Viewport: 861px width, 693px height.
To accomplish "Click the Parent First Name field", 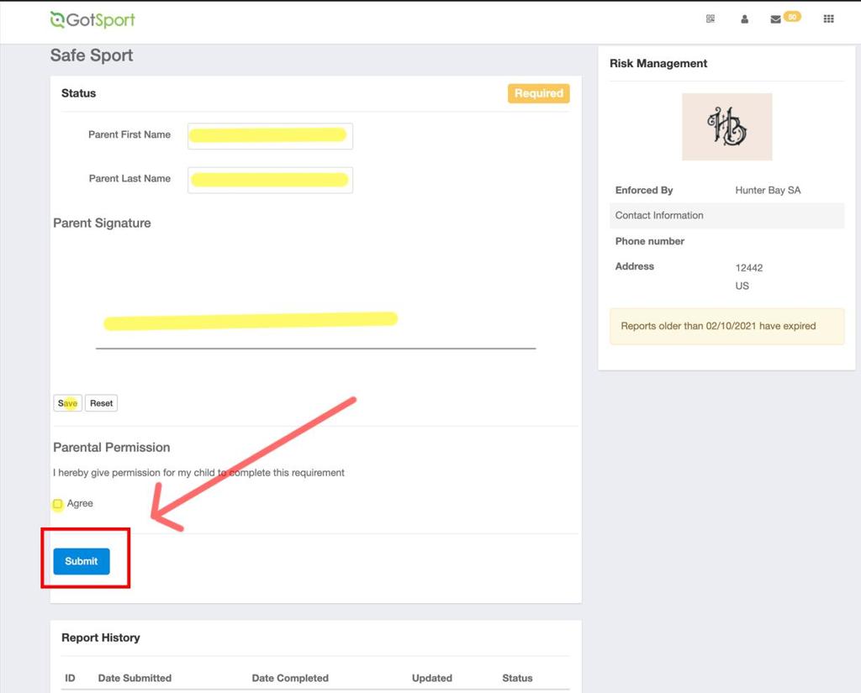I will [x=269, y=135].
